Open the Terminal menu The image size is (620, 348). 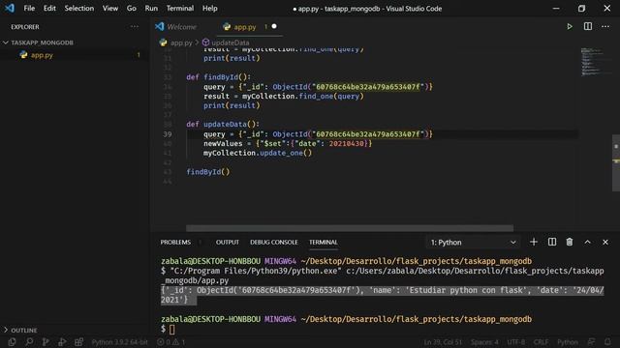(180, 9)
